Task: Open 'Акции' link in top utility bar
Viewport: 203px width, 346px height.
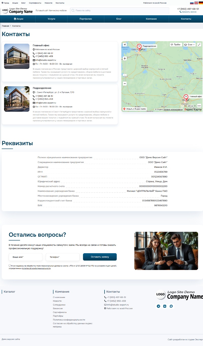Action: (x=15, y=3)
